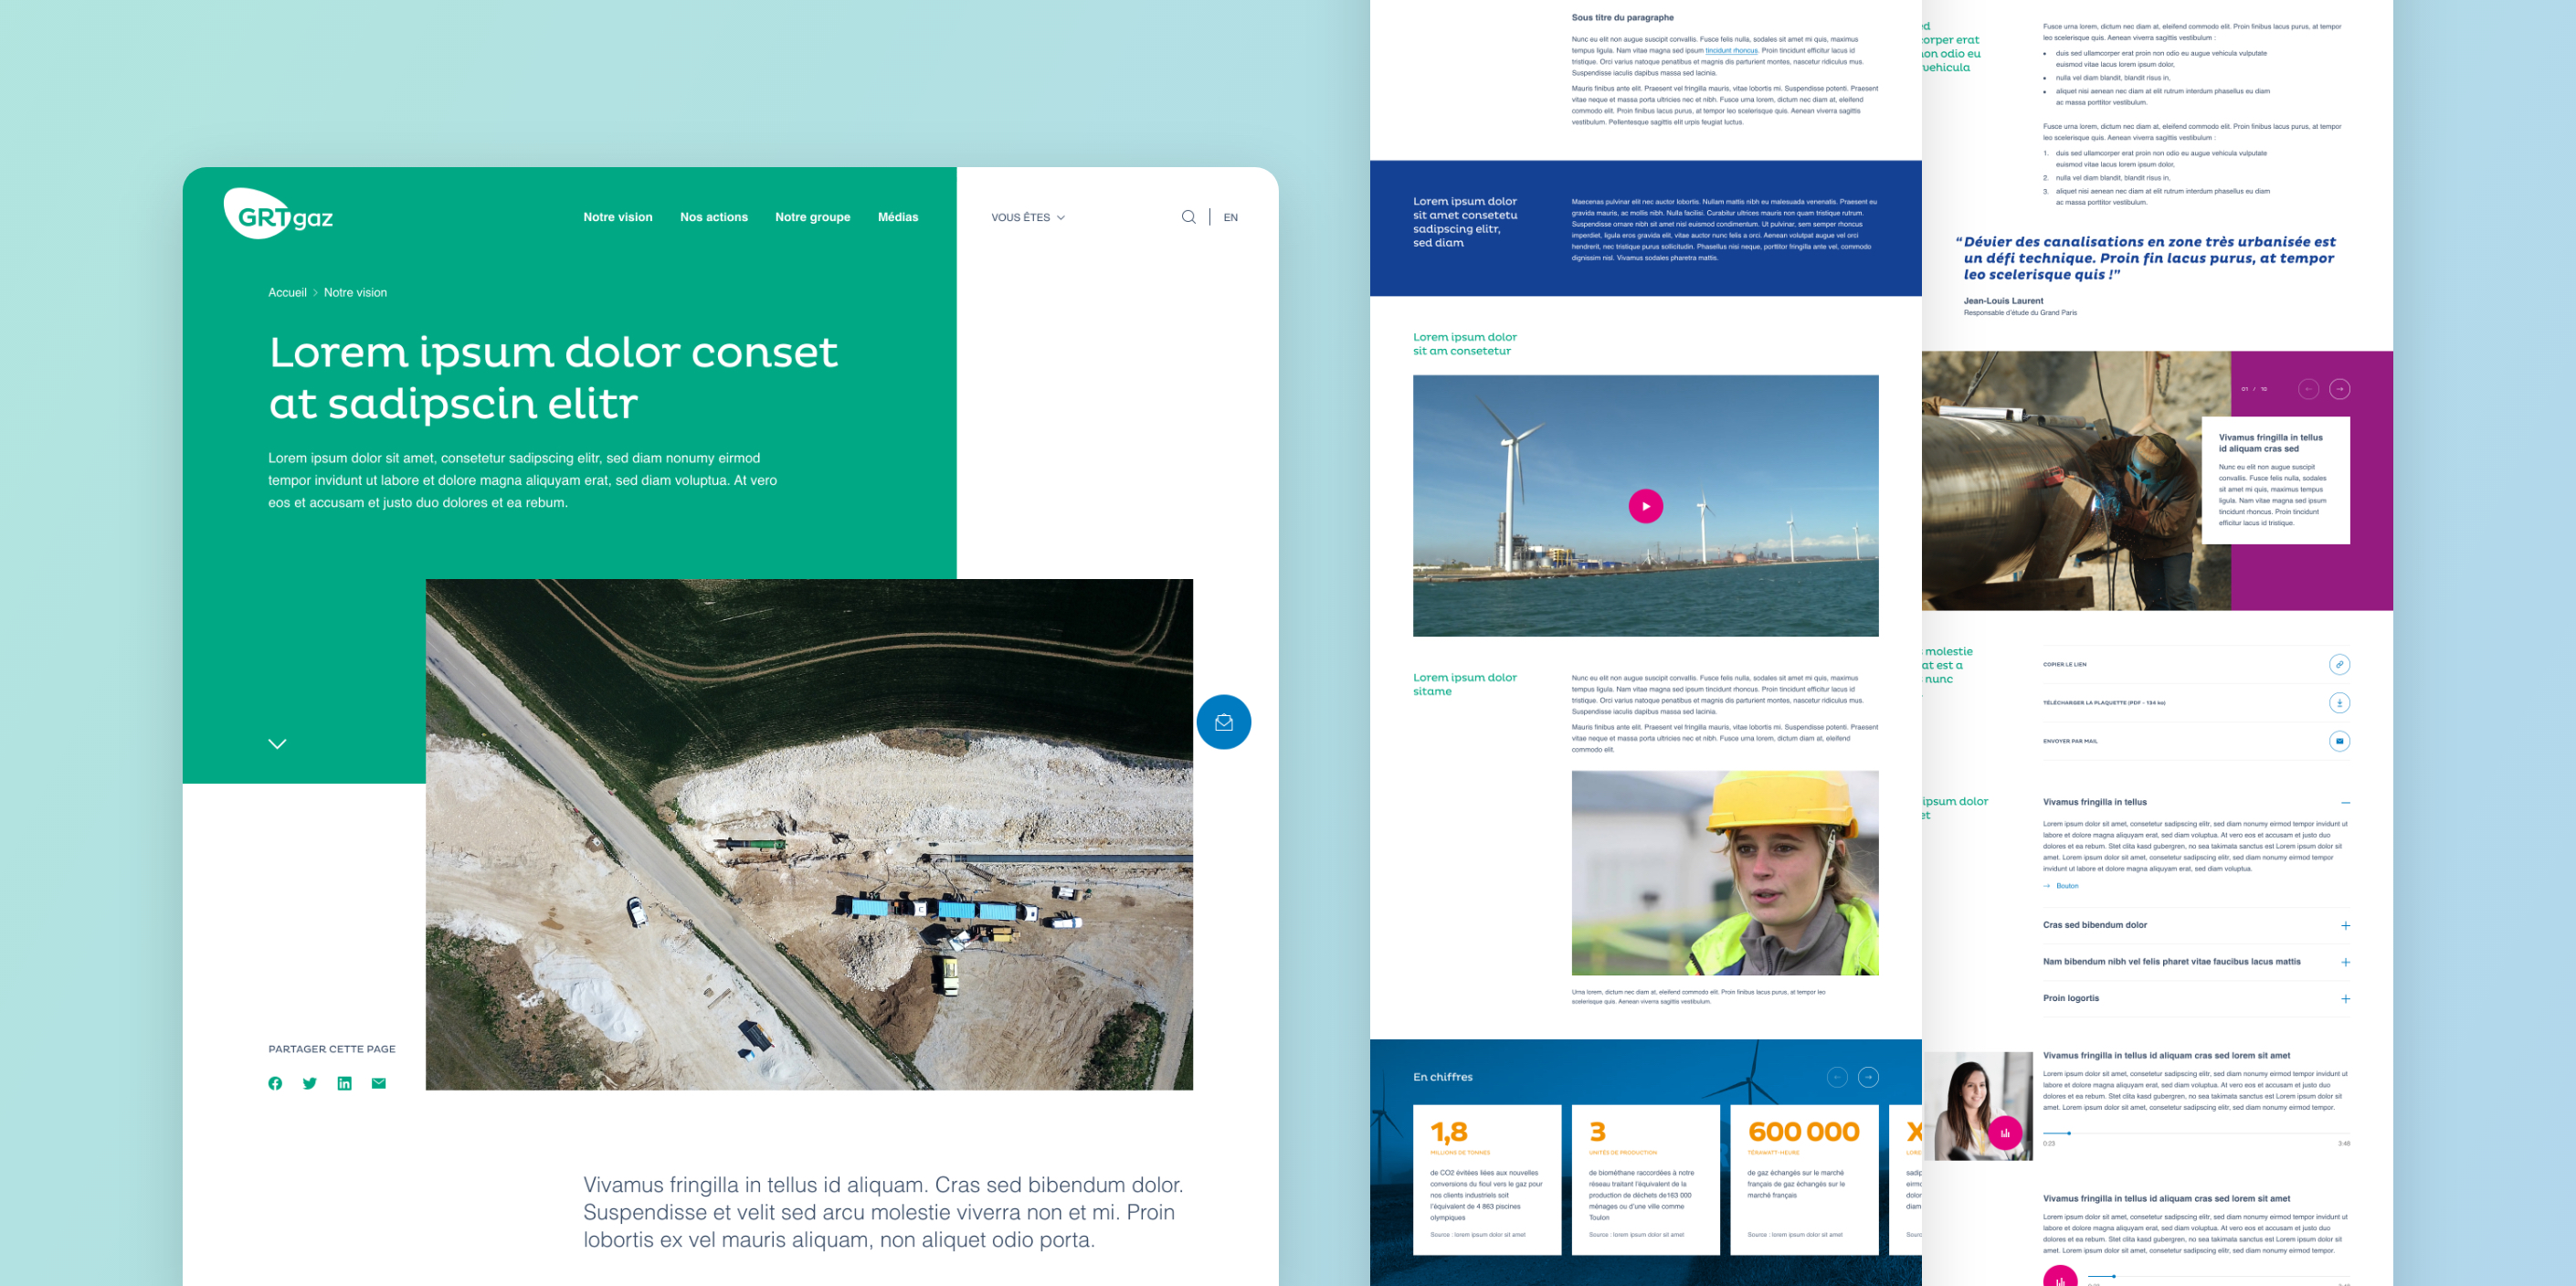Go to next slide in En chiffres
The width and height of the screenshot is (2576, 1286).
[x=1867, y=1077]
